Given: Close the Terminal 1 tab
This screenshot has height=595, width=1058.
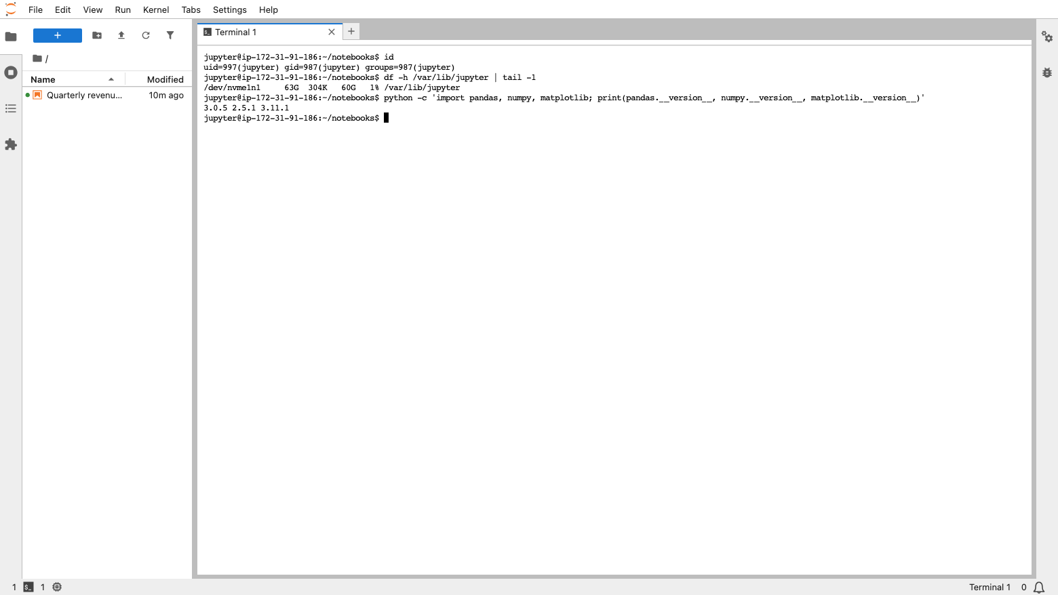Looking at the screenshot, I should coord(332,32).
